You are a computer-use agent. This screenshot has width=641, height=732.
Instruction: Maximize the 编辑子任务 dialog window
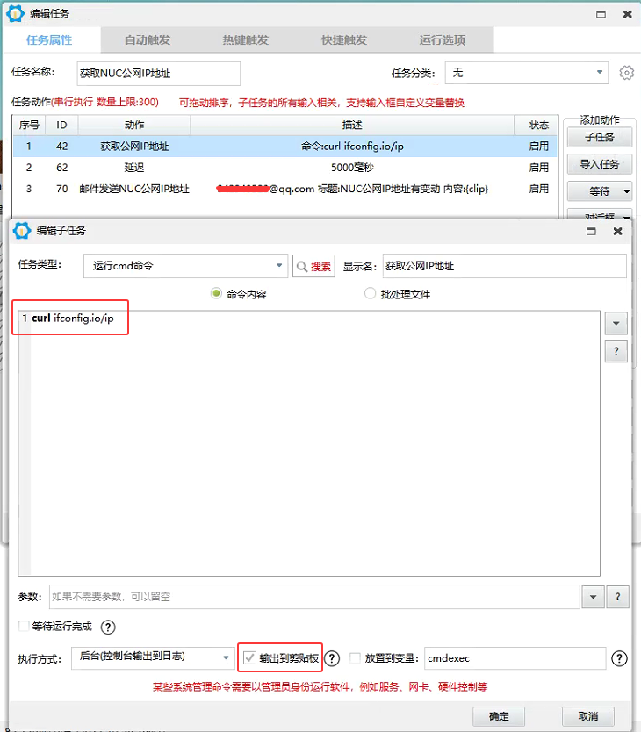click(591, 231)
